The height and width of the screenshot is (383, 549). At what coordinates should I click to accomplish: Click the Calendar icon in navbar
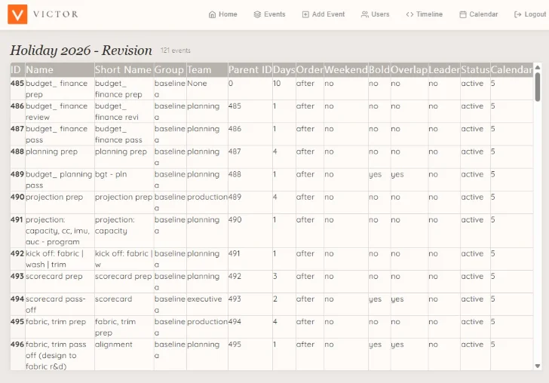click(x=463, y=14)
